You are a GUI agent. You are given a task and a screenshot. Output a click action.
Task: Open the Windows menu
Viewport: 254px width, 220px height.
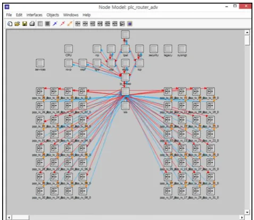tap(71, 15)
